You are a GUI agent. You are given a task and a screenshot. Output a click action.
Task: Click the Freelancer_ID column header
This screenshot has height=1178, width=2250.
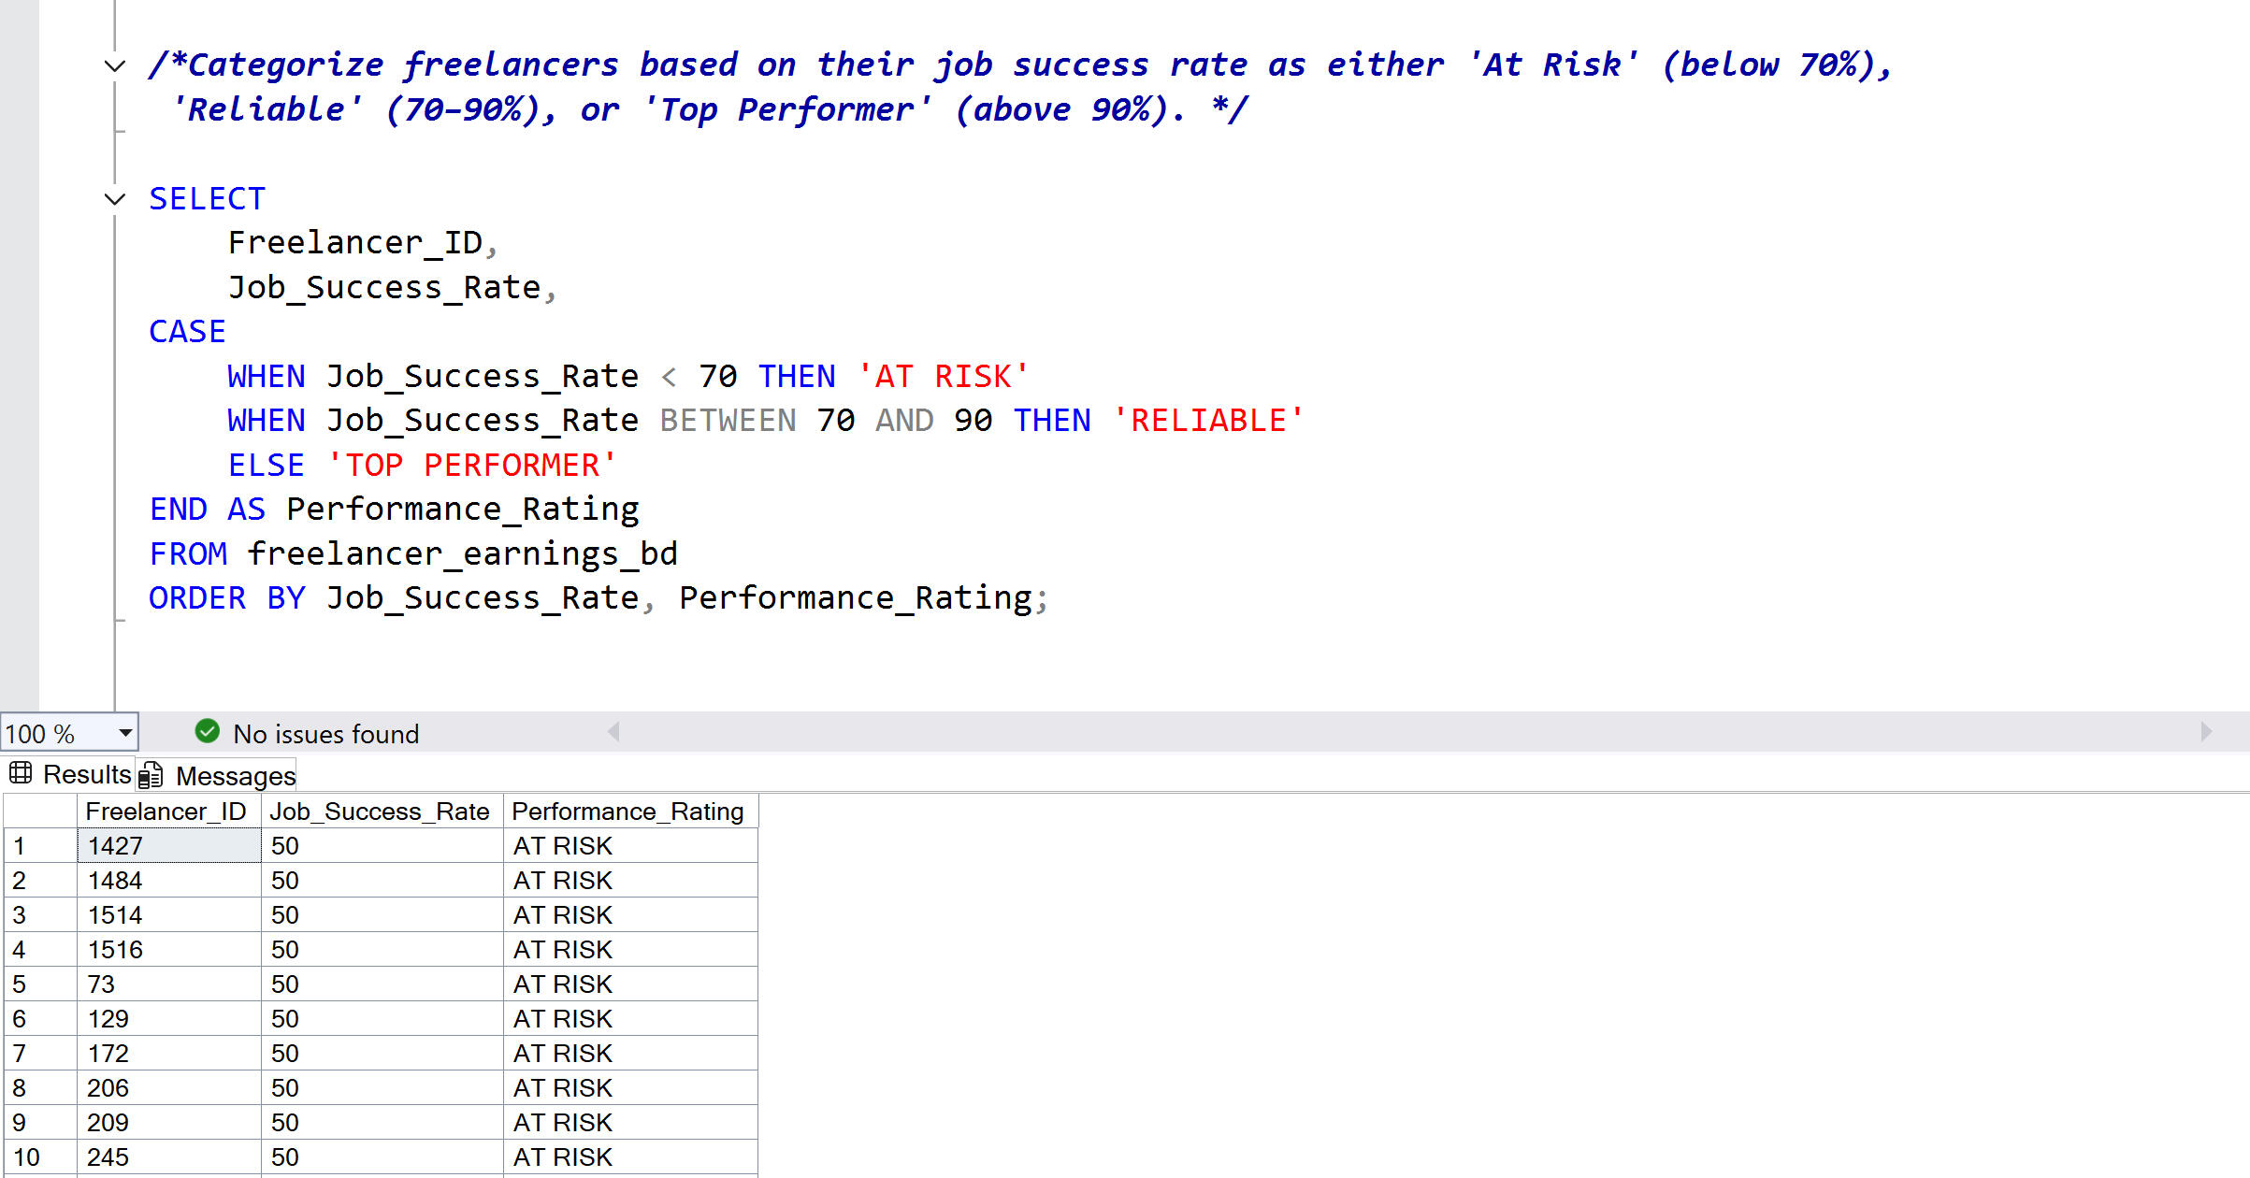point(166,812)
